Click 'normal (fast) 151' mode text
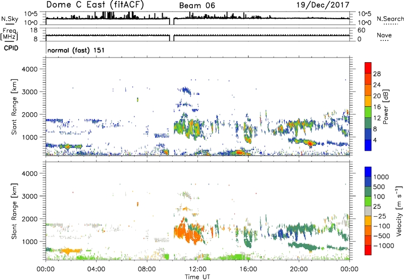The image size is (404, 280). [x=76, y=50]
